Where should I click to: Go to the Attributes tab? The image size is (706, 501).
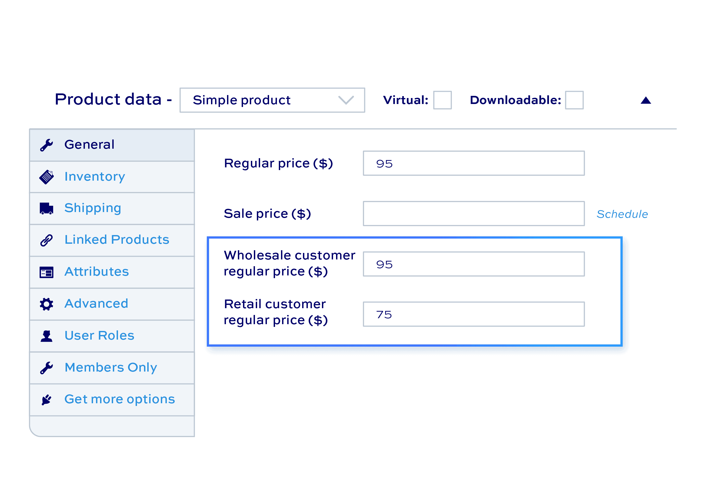(112, 272)
